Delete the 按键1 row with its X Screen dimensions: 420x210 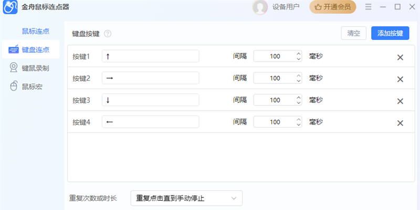(400, 57)
